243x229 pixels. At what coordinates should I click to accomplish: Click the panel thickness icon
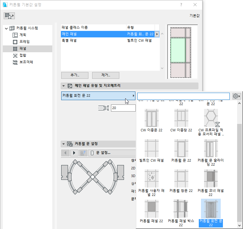coord(104,108)
